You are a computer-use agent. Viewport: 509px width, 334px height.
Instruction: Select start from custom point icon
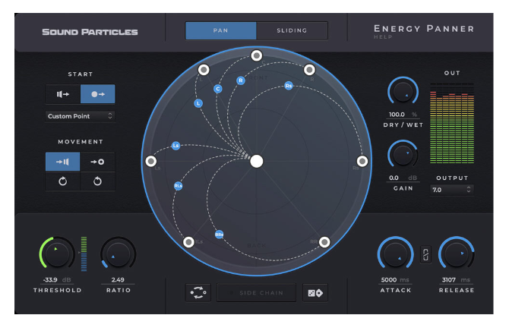coord(98,94)
